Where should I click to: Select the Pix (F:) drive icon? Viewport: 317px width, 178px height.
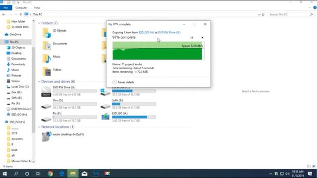[46, 119]
